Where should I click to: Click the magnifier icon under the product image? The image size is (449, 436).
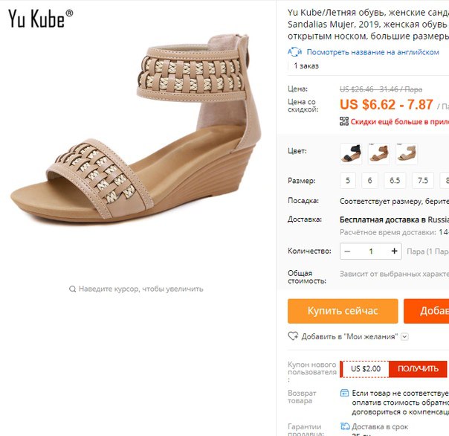click(x=72, y=289)
